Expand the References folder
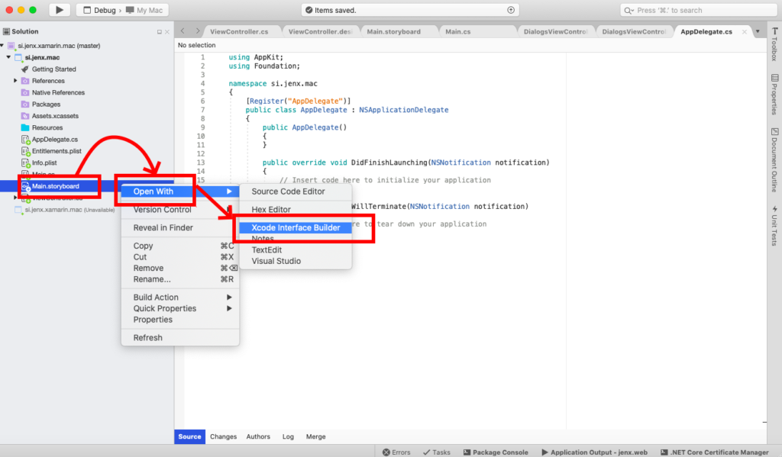The width and height of the screenshot is (782, 457). [x=15, y=81]
